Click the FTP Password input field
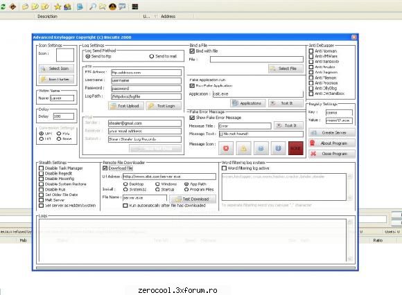The width and height of the screenshot is (402, 295). click(146, 89)
